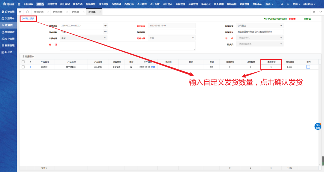Viewport: 324px width, 172px height.
Task: Click the eye icon beside invoice number
Action: coord(105,26)
